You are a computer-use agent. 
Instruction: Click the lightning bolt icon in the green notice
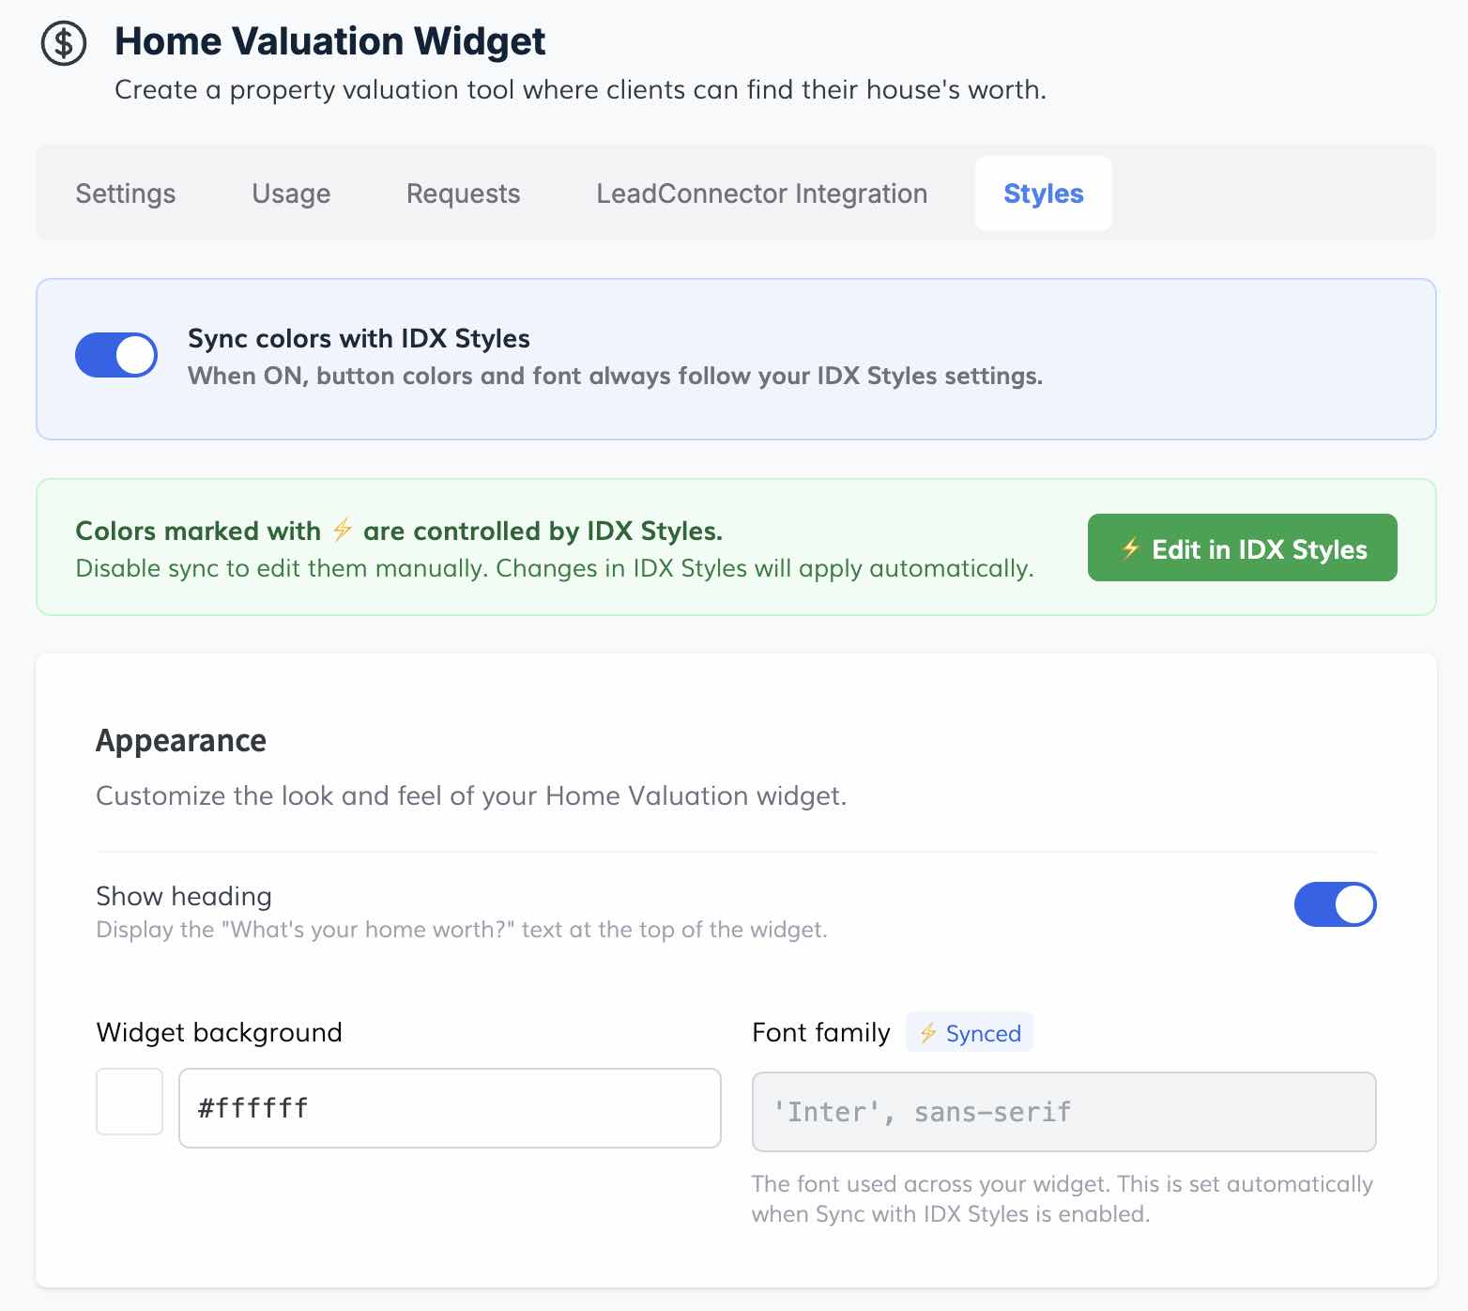tap(343, 530)
